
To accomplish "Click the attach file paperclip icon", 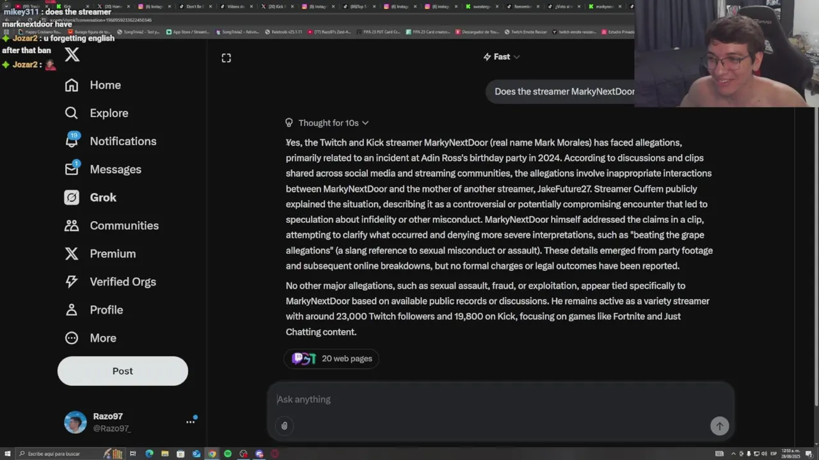I will pyautogui.click(x=285, y=426).
